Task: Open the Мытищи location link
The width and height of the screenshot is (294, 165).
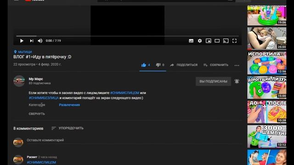Action: [23, 52]
